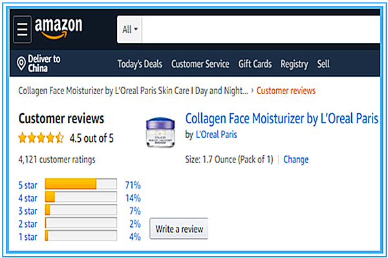Click the star rating icons

(x=41, y=138)
